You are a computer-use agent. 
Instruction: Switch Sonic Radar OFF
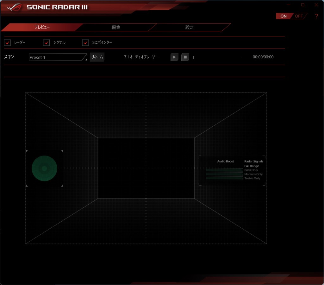point(299,16)
